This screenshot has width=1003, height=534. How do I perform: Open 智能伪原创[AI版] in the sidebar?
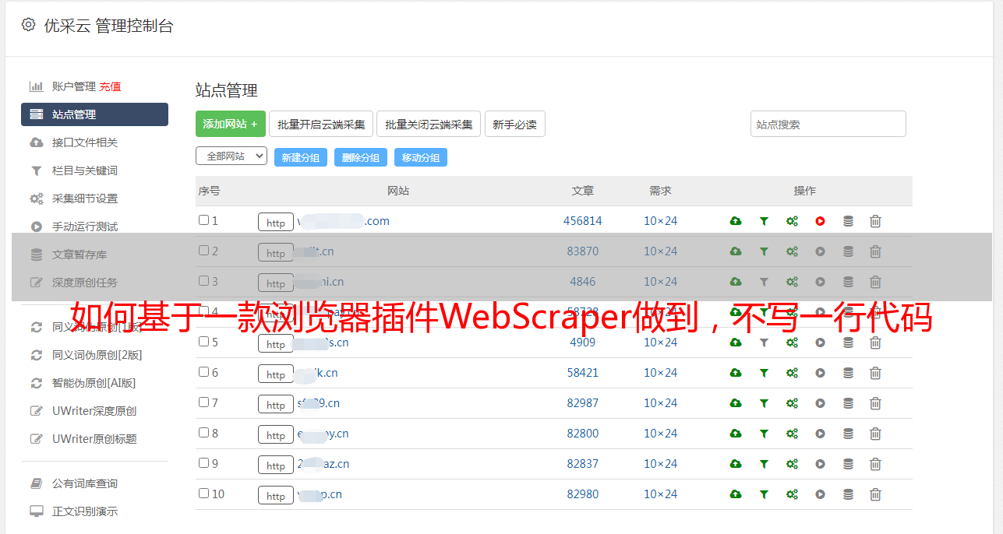[x=94, y=383]
